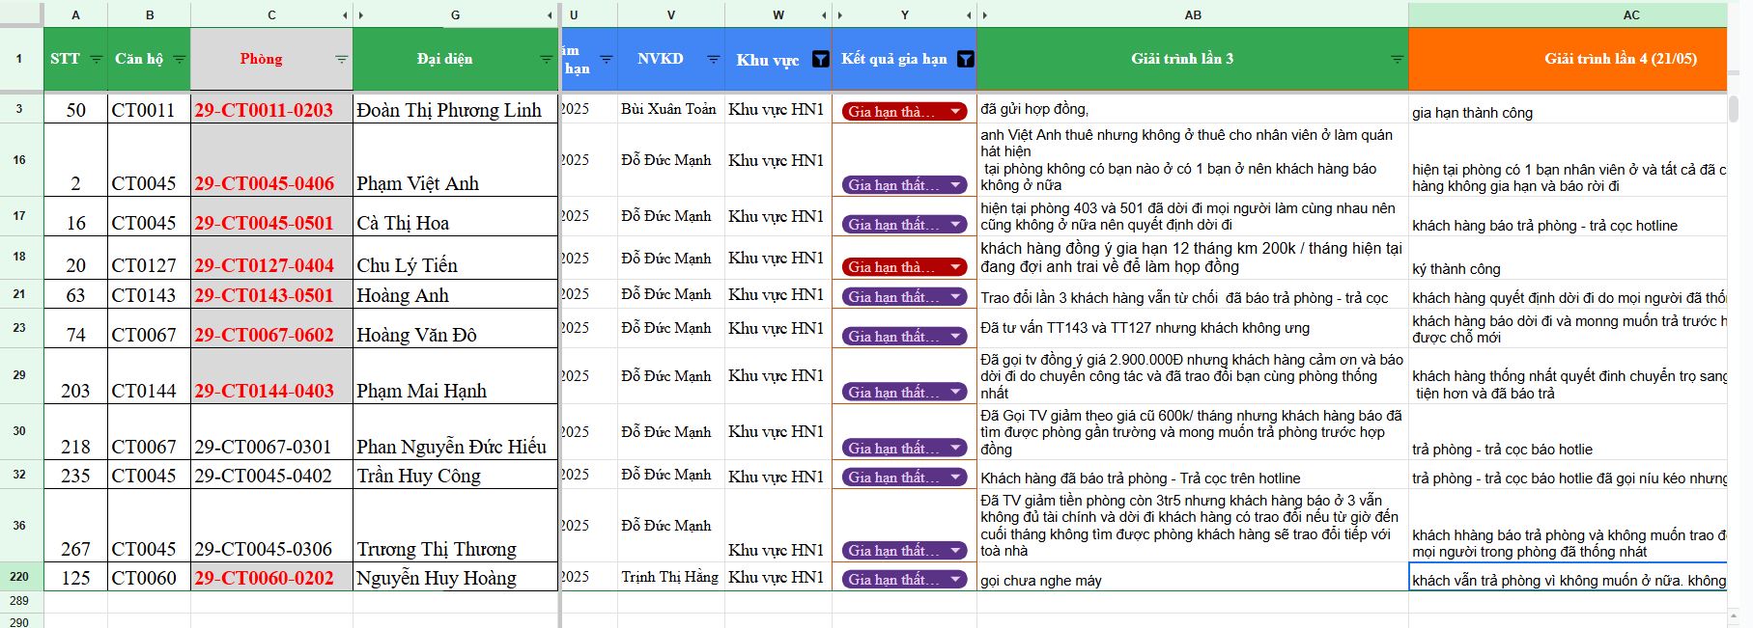Open the Giải trình lần 3 filter icon
Image resolution: width=1753 pixels, height=628 pixels.
(1396, 60)
